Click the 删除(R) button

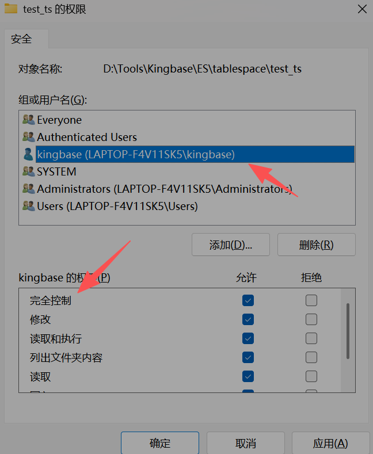click(x=317, y=245)
